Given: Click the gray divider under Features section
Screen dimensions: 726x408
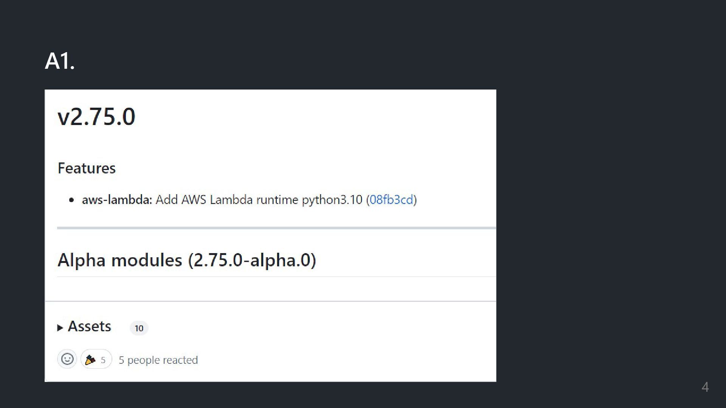Looking at the screenshot, I should [276, 228].
